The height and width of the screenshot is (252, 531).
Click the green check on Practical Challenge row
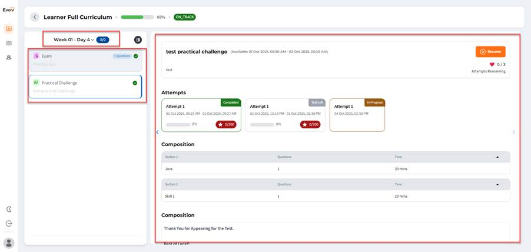tap(135, 82)
